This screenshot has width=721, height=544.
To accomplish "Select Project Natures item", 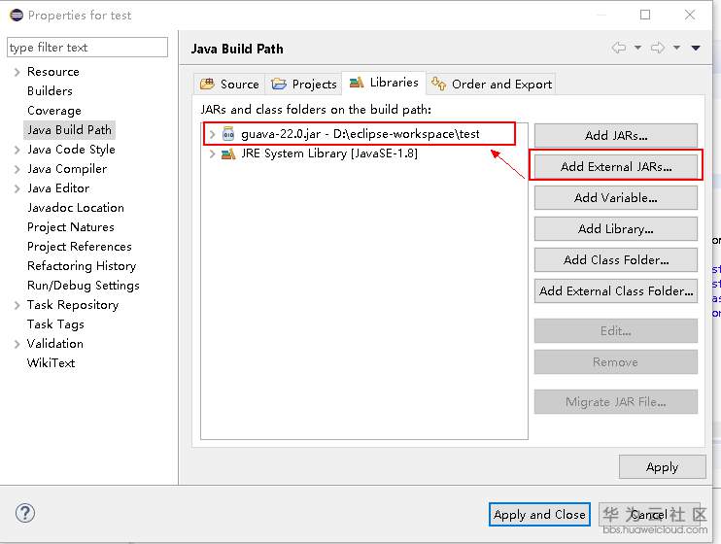I will click(71, 227).
